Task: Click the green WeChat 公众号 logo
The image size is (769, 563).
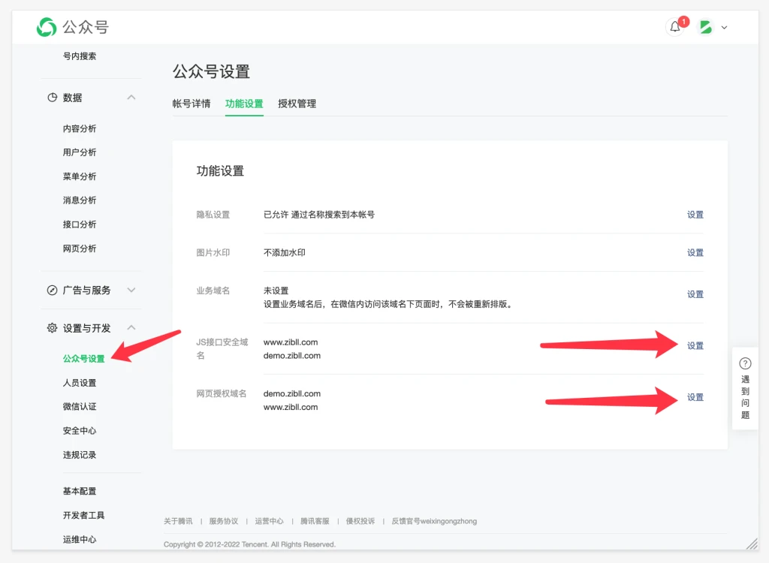Action: (x=47, y=27)
